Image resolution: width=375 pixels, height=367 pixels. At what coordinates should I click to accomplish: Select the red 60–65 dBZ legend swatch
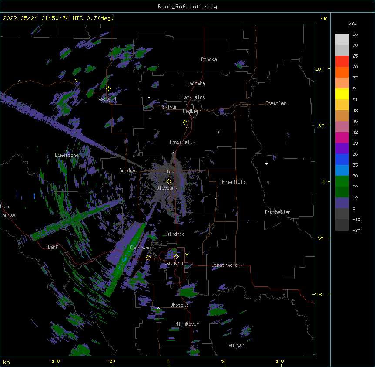(342, 61)
